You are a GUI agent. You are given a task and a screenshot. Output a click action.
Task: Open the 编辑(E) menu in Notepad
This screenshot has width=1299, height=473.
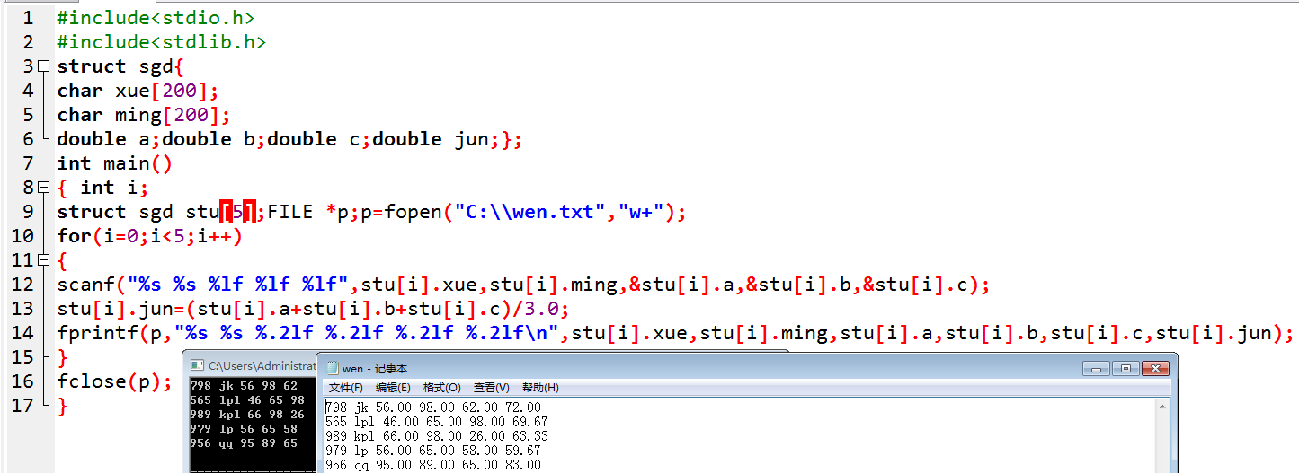click(x=393, y=388)
